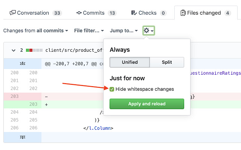241x150 pixels.
Task: Open the Jump to dropdown
Action: tap(124, 30)
